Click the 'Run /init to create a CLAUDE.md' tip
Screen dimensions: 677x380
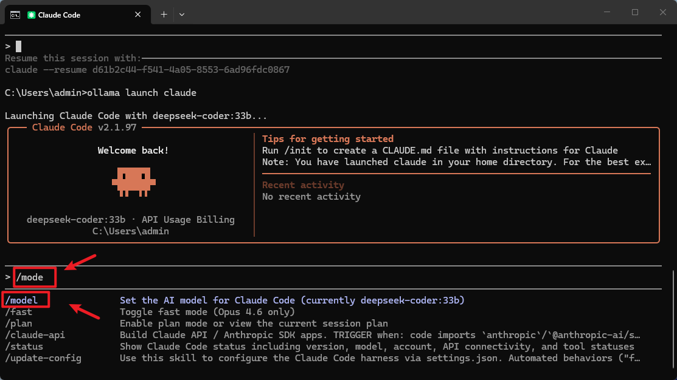[x=440, y=151]
